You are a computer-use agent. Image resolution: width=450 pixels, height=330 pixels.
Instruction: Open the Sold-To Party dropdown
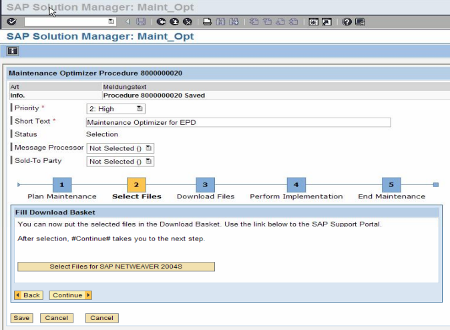click(148, 162)
